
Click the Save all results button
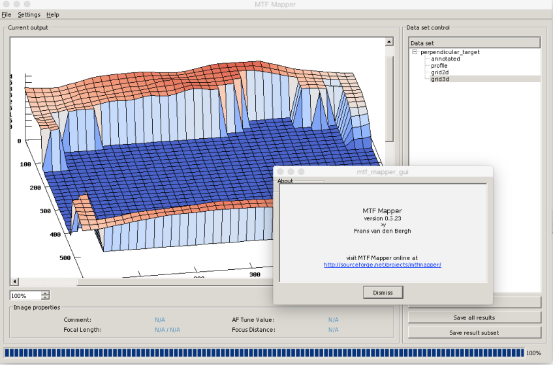pos(475,317)
